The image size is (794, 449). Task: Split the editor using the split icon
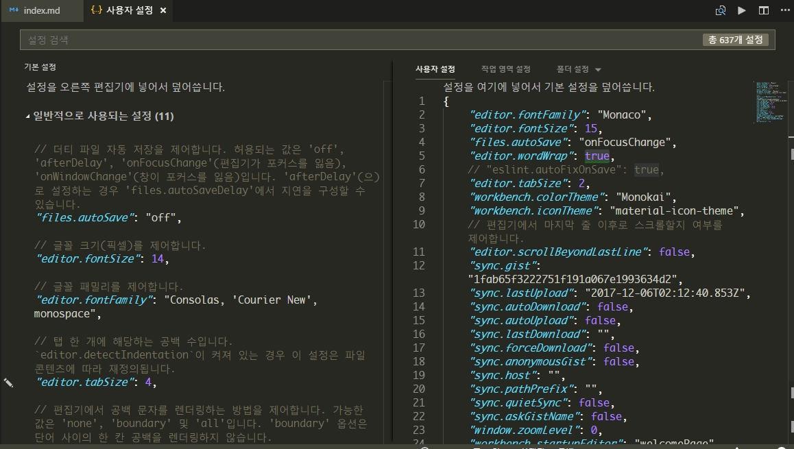point(764,10)
